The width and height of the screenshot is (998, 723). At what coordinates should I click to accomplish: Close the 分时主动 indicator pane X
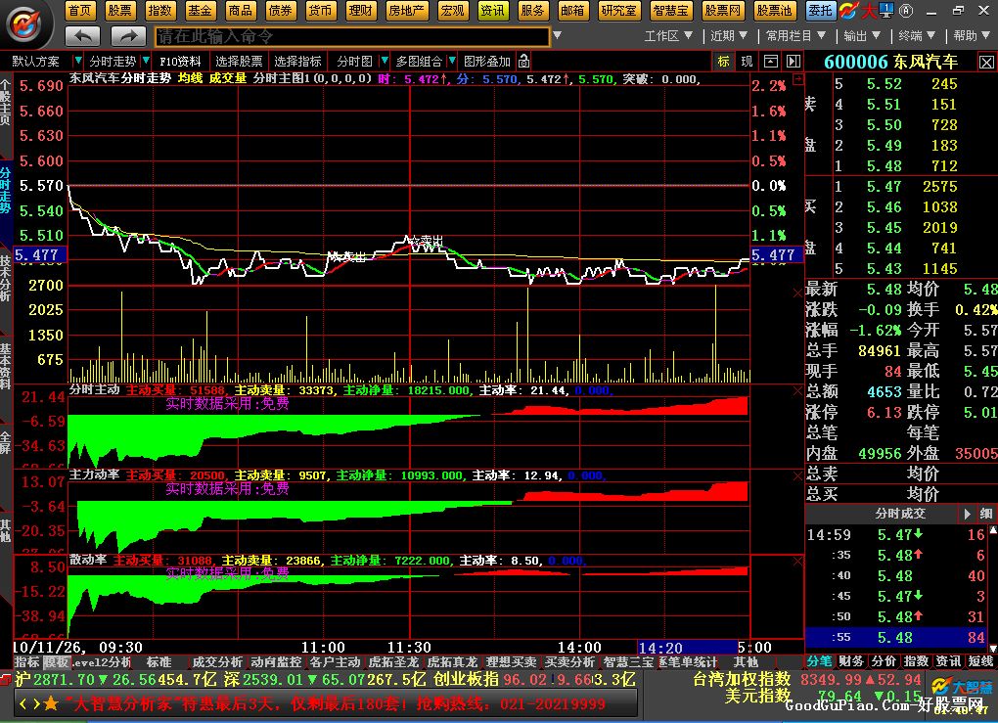797,390
